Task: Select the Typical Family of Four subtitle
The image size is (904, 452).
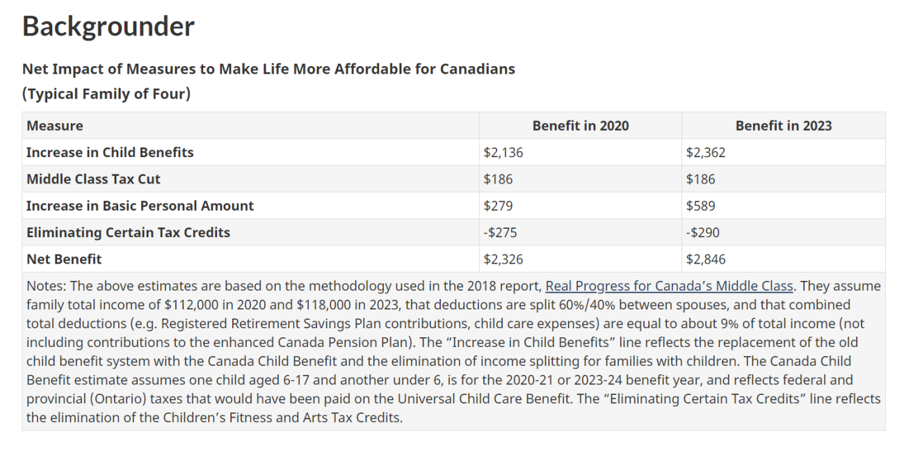Action: pos(106,94)
